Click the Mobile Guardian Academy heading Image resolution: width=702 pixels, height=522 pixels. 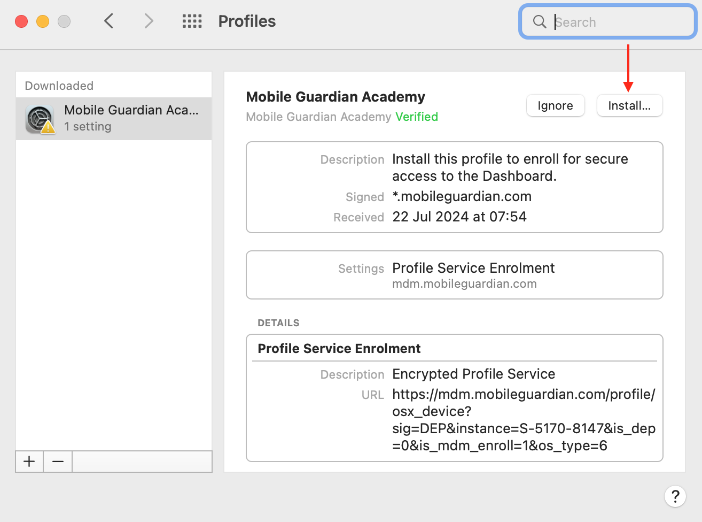336,97
